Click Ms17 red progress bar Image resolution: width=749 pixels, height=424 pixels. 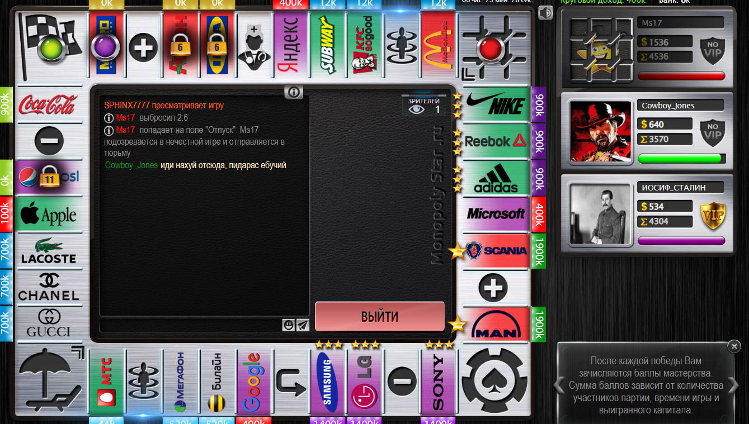tap(682, 76)
